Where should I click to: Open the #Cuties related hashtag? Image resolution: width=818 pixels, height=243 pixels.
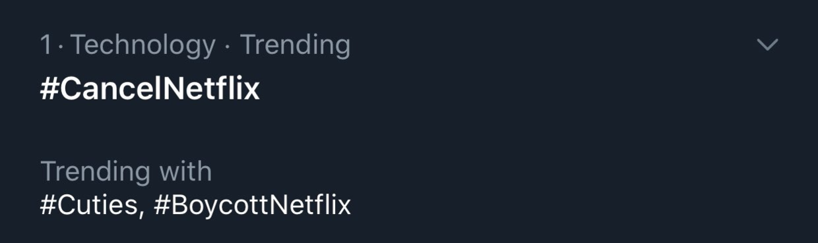89,205
